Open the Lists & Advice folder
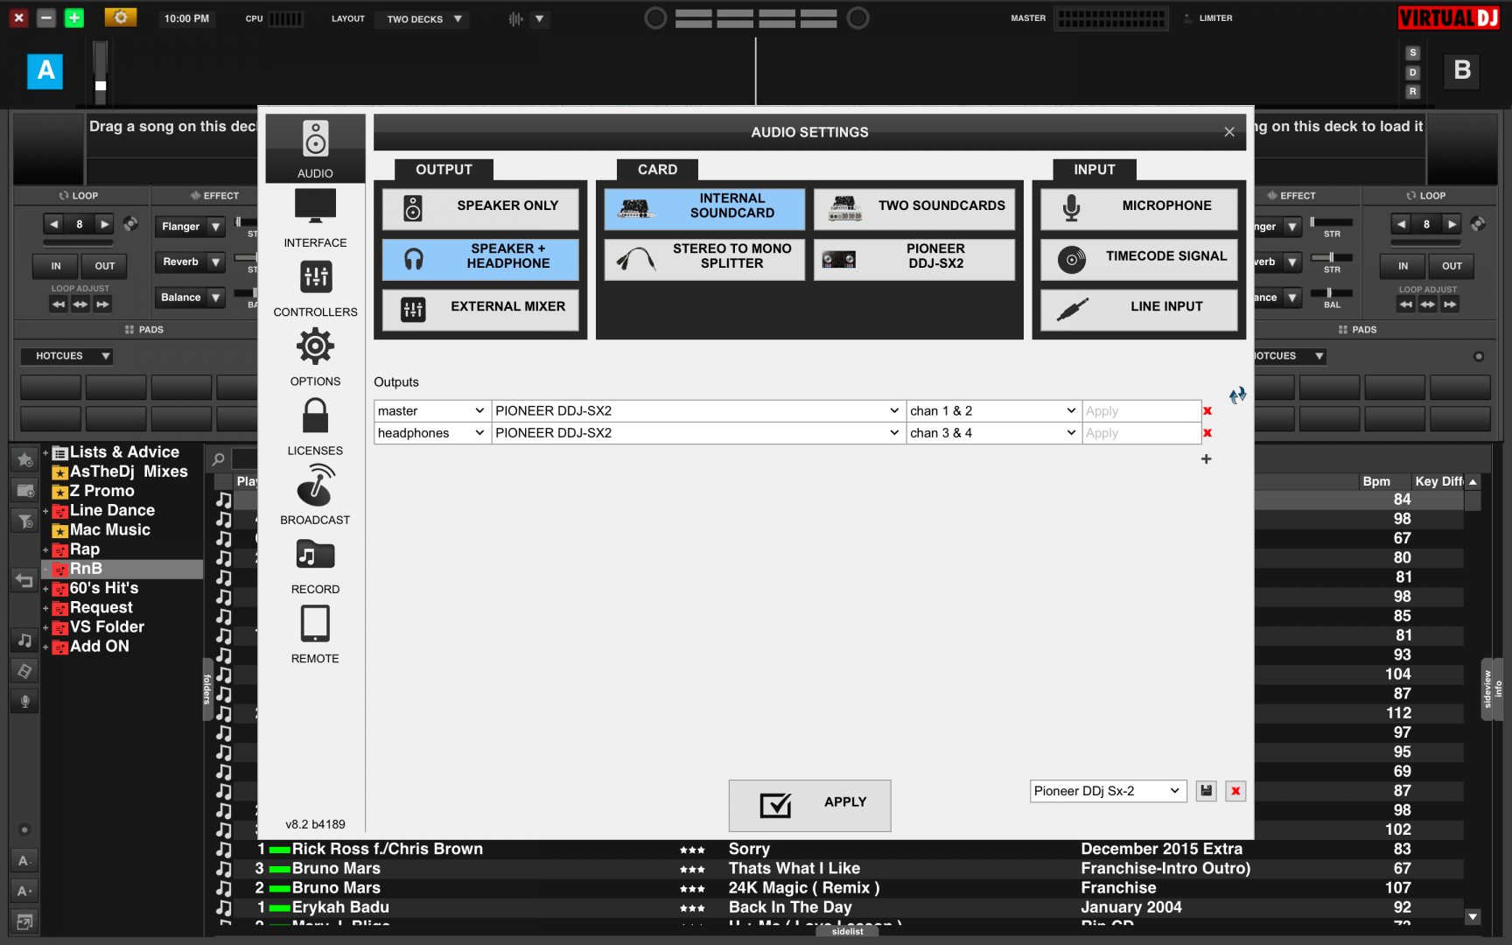The height and width of the screenshot is (945, 1512). point(123,452)
